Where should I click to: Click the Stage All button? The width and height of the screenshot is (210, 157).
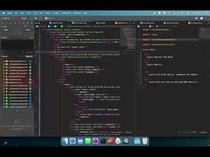(29, 56)
